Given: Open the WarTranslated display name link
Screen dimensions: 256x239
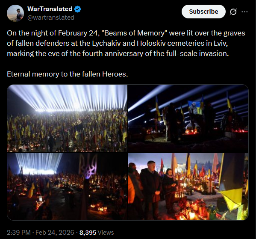Looking at the screenshot, I should (50, 9).
